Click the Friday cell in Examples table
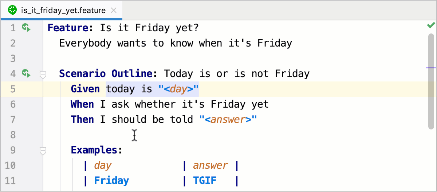 (x=111, y=181)
